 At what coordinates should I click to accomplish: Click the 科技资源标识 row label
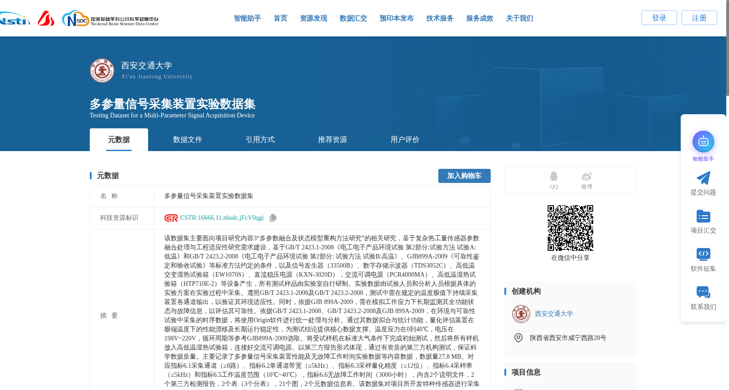click(119, 218)
